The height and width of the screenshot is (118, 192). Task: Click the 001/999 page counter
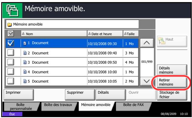click(x=147, y=62)
